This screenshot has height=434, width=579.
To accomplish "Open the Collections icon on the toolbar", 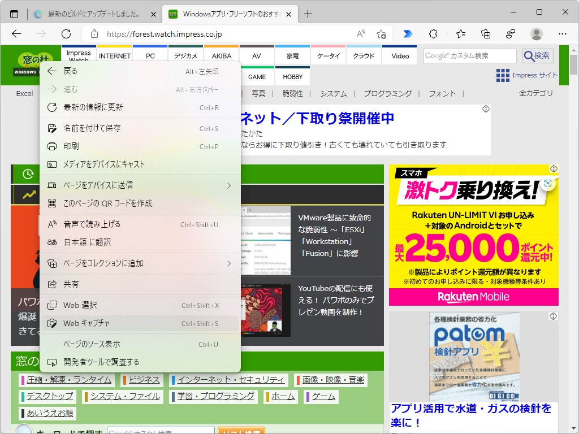I will [486, 34].
